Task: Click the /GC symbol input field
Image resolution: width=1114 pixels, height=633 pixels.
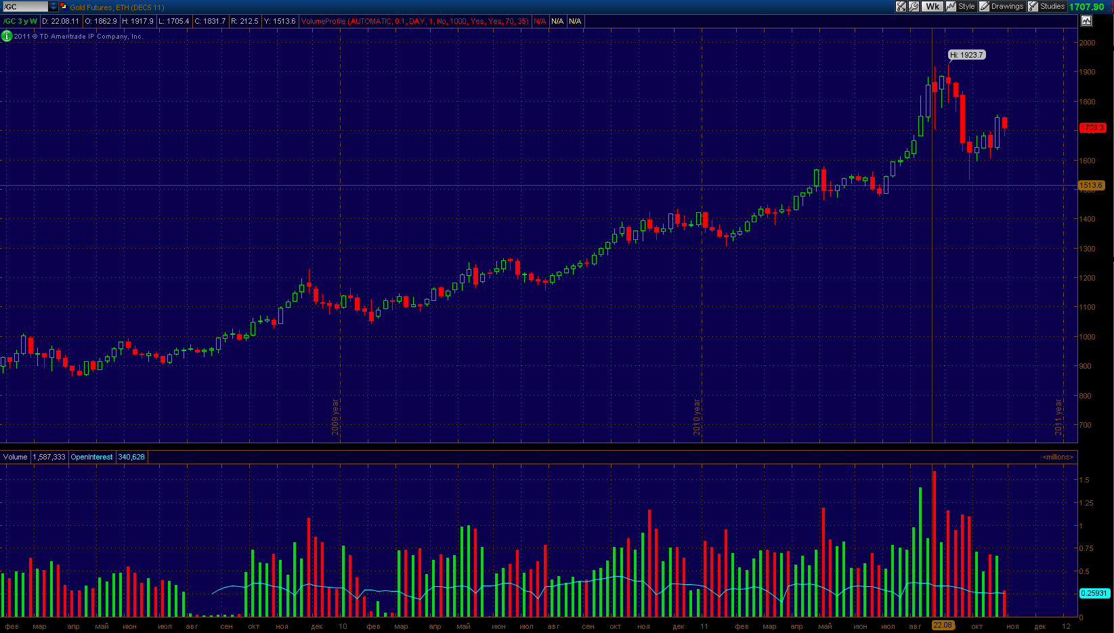Action: 25,7
